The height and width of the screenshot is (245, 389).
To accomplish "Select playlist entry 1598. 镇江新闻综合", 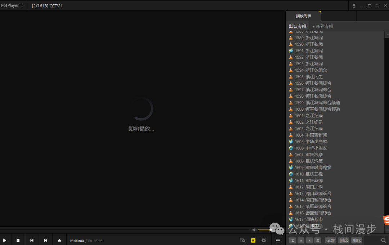I will click(335, 96).
